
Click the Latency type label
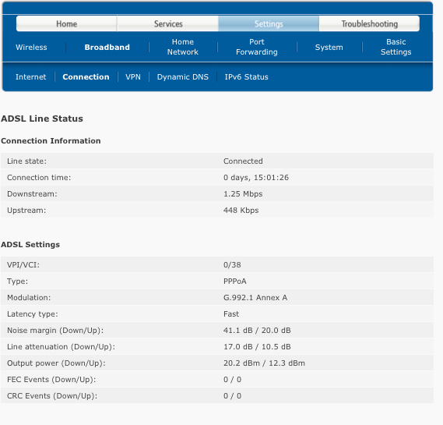(33, 314)
